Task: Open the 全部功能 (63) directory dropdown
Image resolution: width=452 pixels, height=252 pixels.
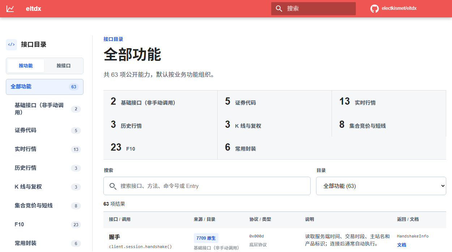Action: coord(381,186)
